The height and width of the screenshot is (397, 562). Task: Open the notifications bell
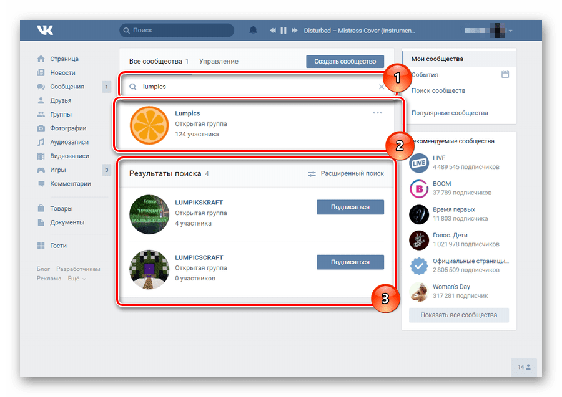pyautogui.click(x=253, y=30)
